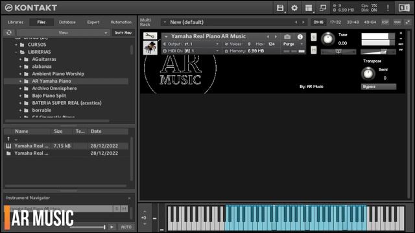Click the parent folder up arrow
The height and width of the screenshot is (233, 415).
8,139
